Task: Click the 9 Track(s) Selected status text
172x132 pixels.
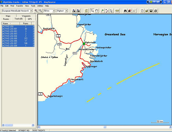Action: [x=8, y=130]
